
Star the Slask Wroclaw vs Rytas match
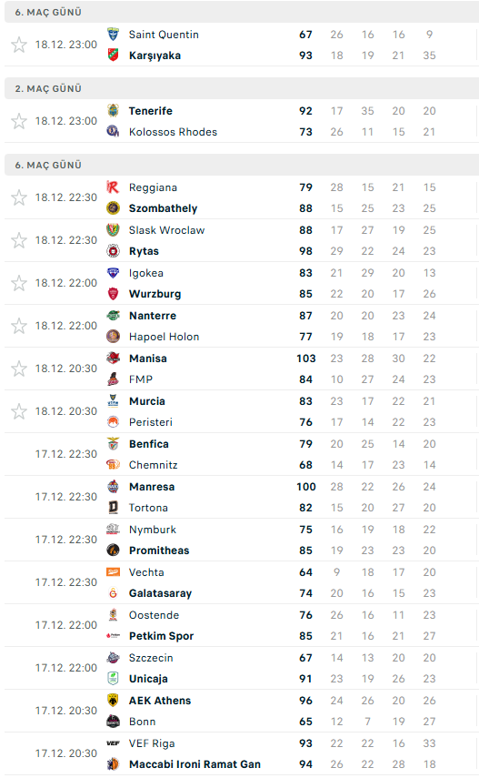coord(19,240)
